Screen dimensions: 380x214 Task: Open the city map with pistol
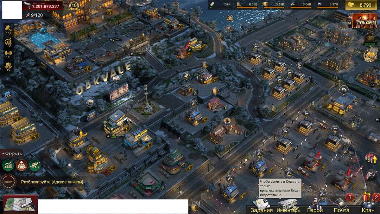(20, 204)
